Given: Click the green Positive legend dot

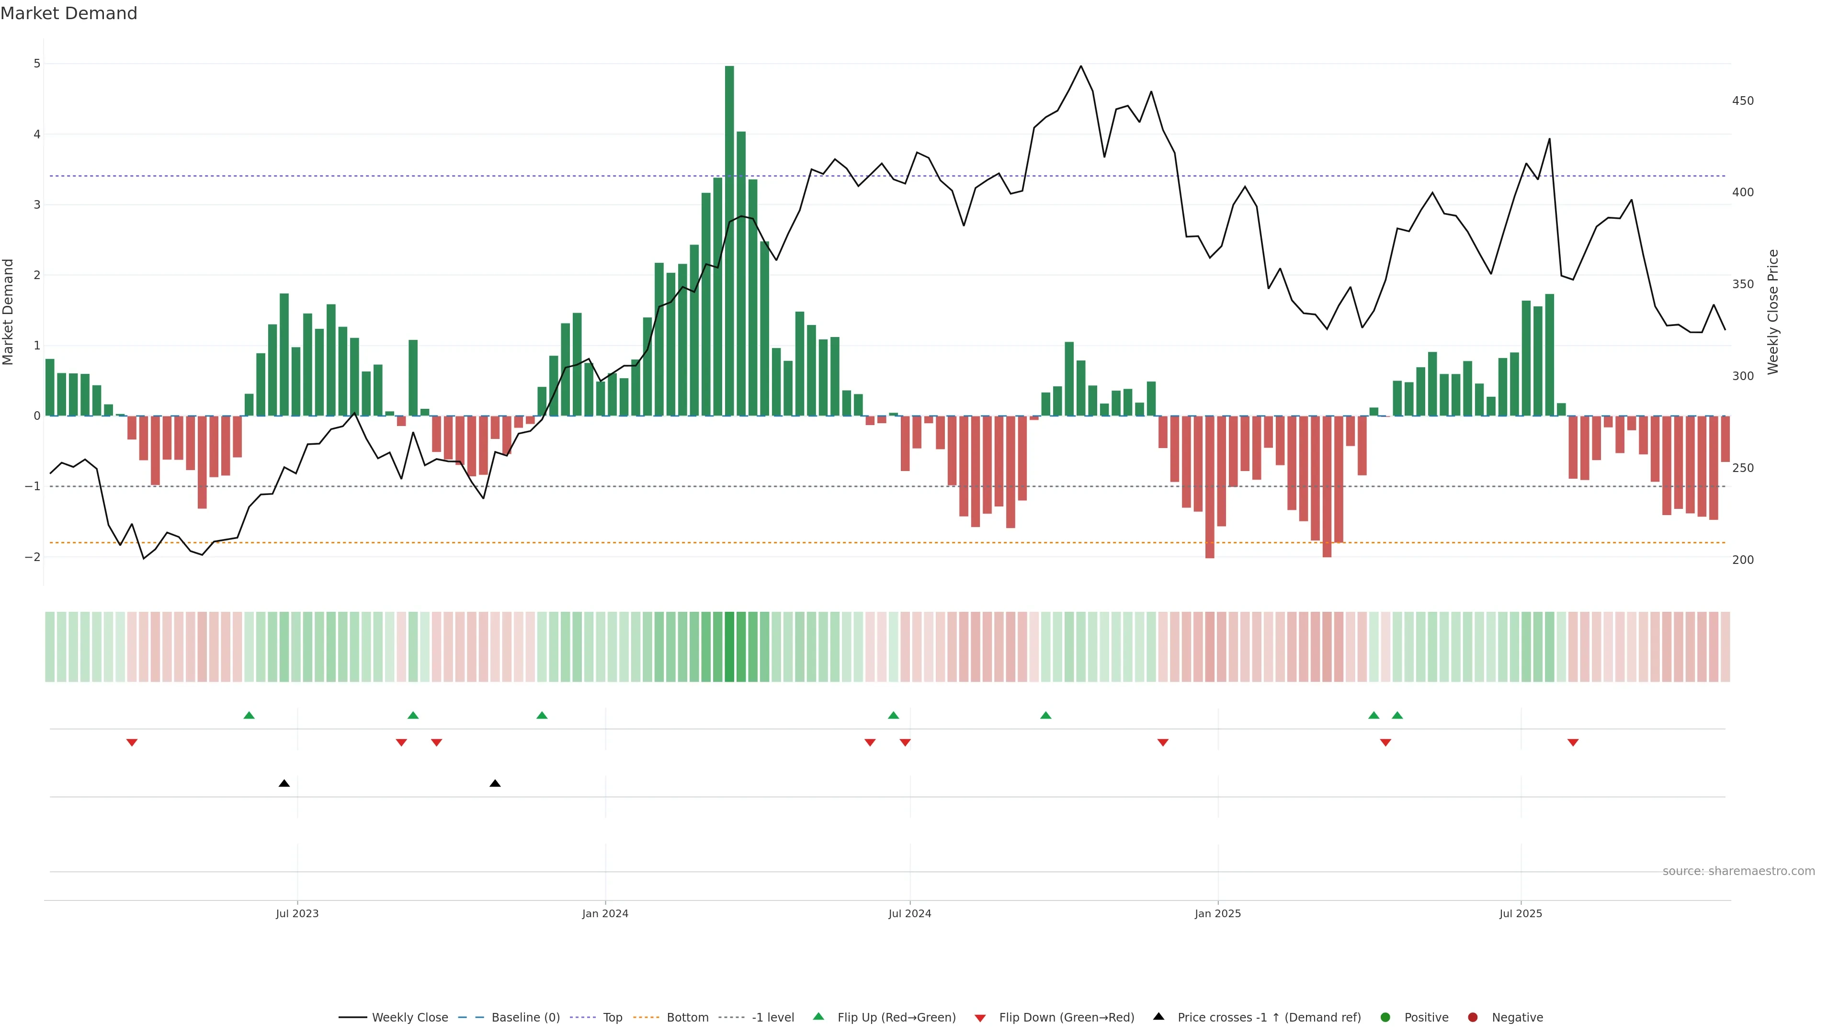Looking at the screenshot, I should click(1385, 1018).
